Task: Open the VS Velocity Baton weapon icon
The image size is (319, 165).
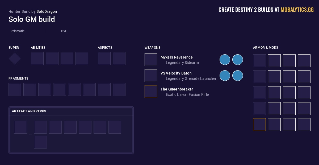Action: tap(151, 76)
